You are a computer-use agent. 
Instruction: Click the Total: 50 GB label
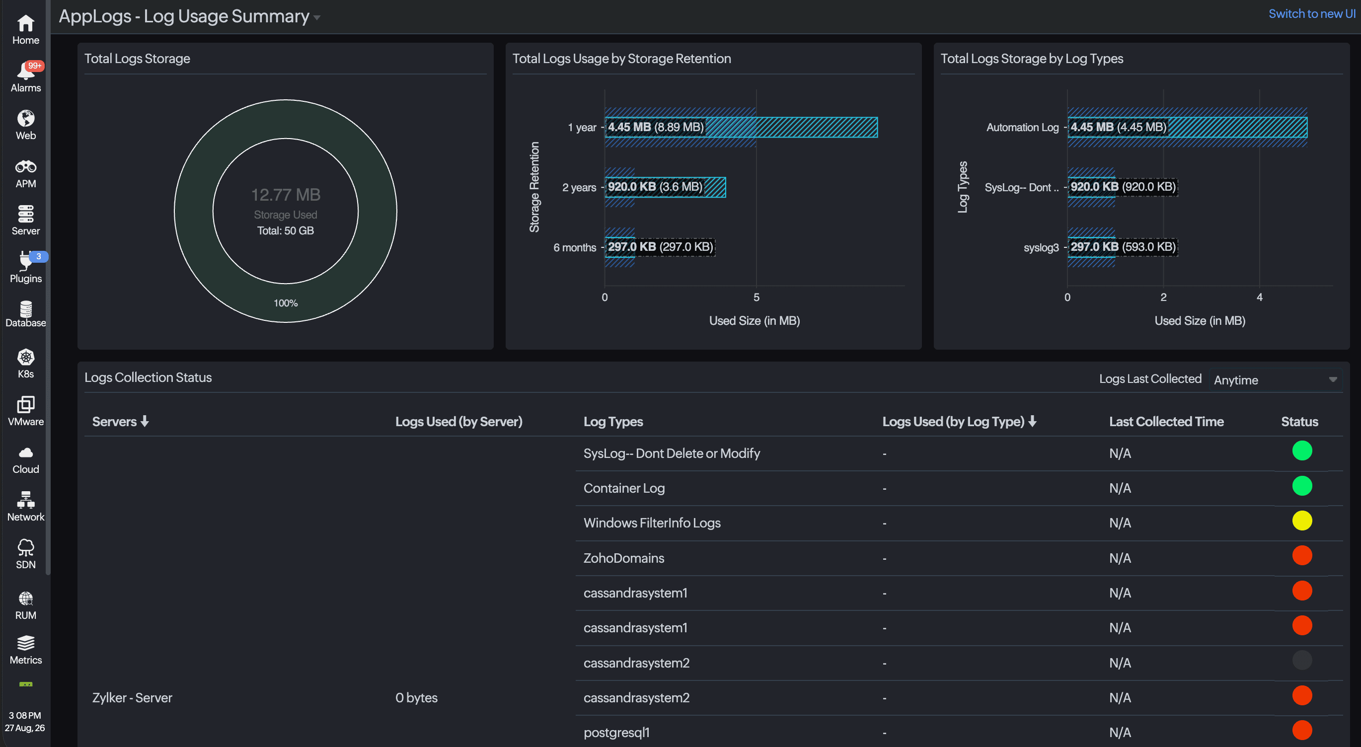285,231
